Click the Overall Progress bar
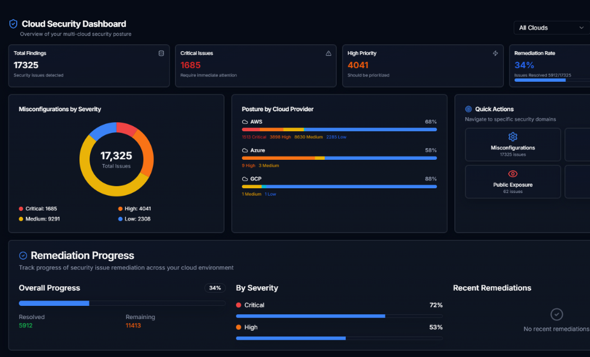The height and width of the screenshot is (357, 590). pos(122,304)
